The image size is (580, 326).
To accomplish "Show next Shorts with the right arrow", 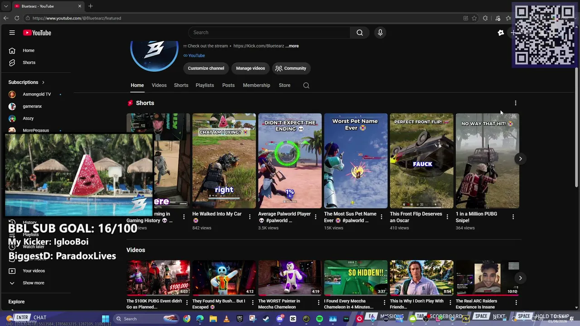I will pos(520,158).
